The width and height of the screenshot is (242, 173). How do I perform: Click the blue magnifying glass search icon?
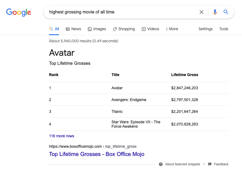click(226, 12)
